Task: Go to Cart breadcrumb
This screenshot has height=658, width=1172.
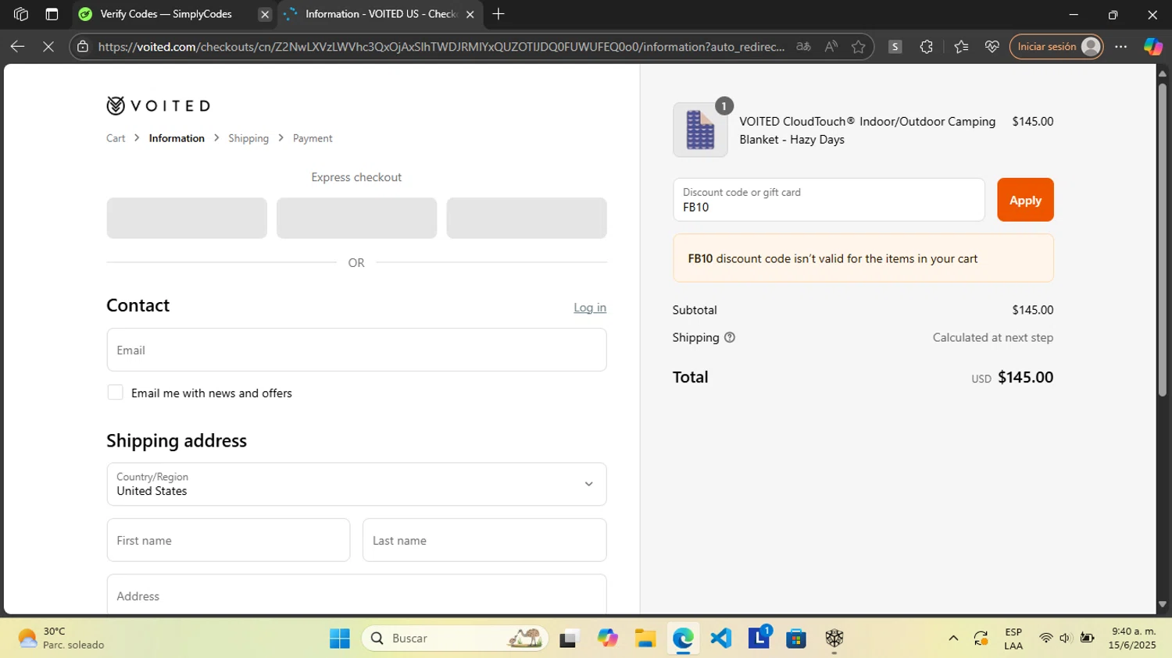Action: 116,138
